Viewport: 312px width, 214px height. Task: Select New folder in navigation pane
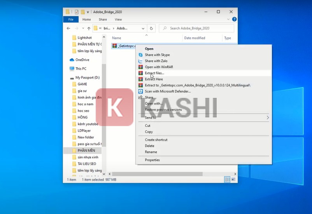(86, 137)
